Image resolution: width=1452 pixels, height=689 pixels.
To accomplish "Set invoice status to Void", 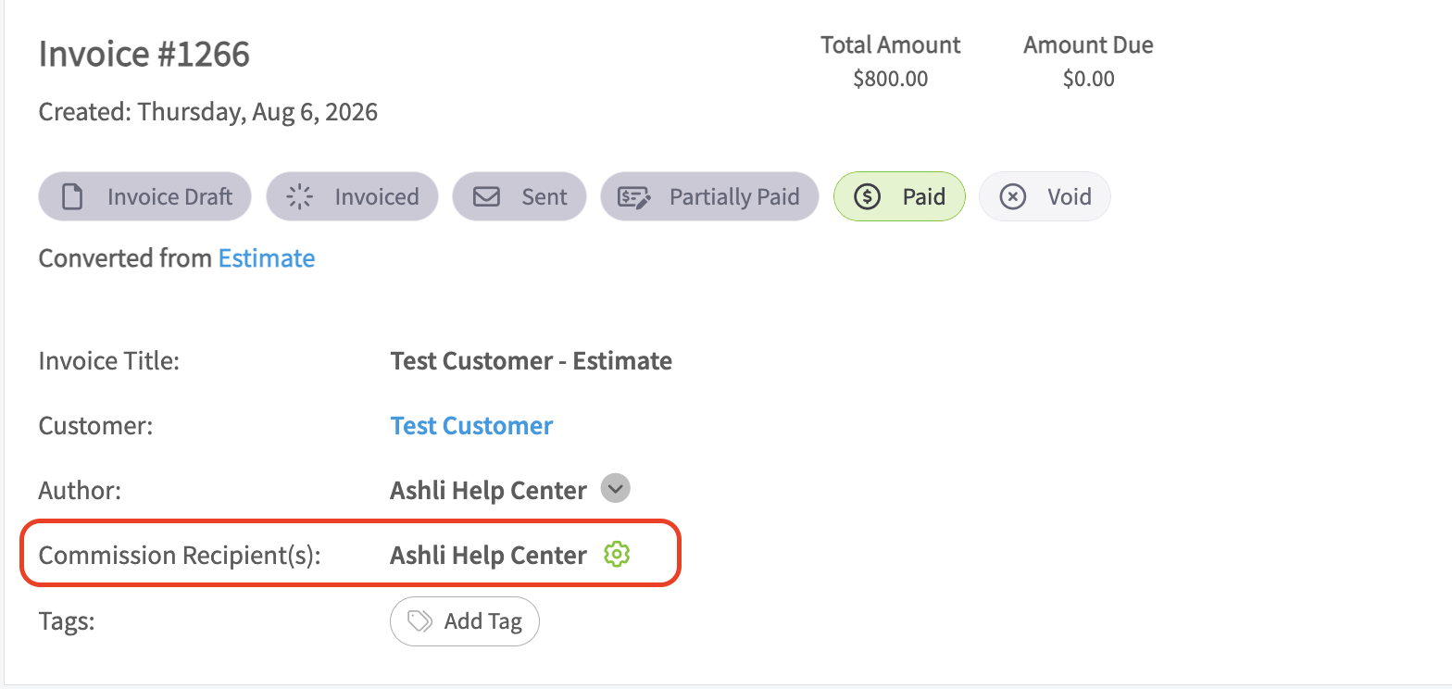I will point(1045,196).
